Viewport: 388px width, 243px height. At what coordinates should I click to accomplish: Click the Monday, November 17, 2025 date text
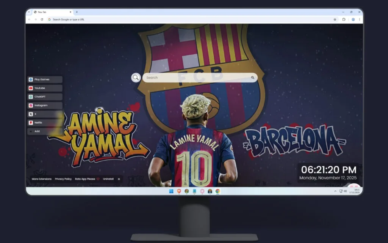[328, 178]
